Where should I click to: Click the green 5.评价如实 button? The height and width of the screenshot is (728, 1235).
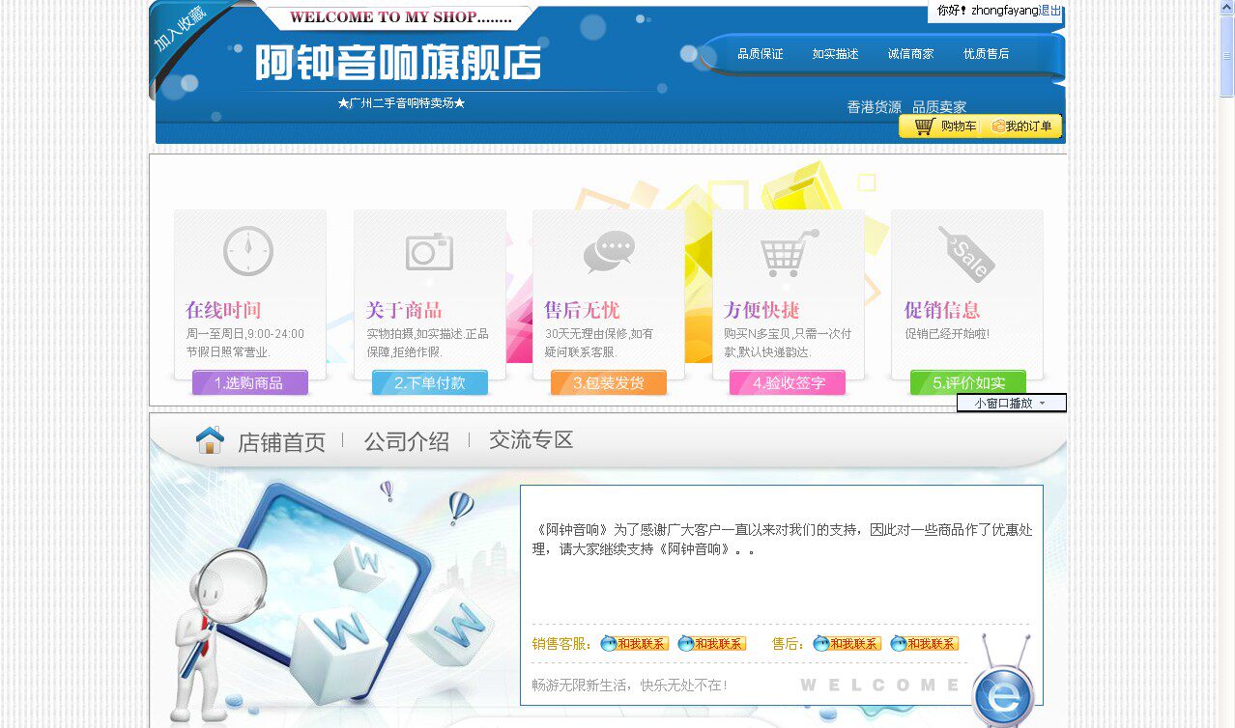click(x=968, y=383)
